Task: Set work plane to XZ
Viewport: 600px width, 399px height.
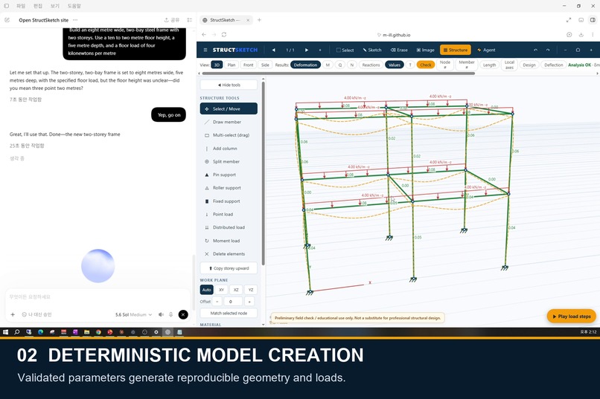Action: (236, 290)
